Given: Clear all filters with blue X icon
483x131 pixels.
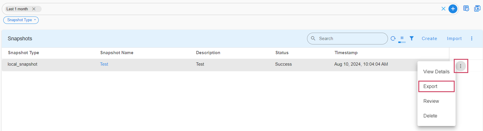Looking at the screenshot, I should [443, 9].
